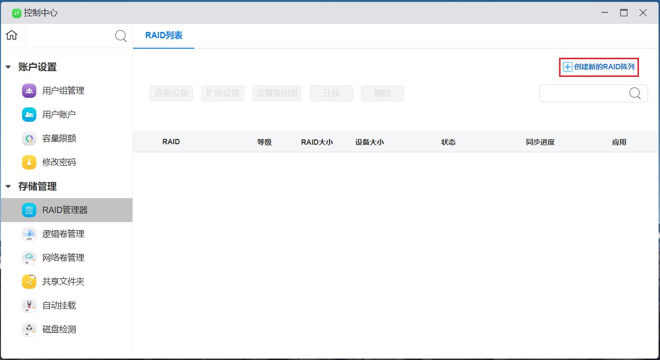Click the home icon in sidebar
This screenshot has width=660, height=360.
coord(11,35)
